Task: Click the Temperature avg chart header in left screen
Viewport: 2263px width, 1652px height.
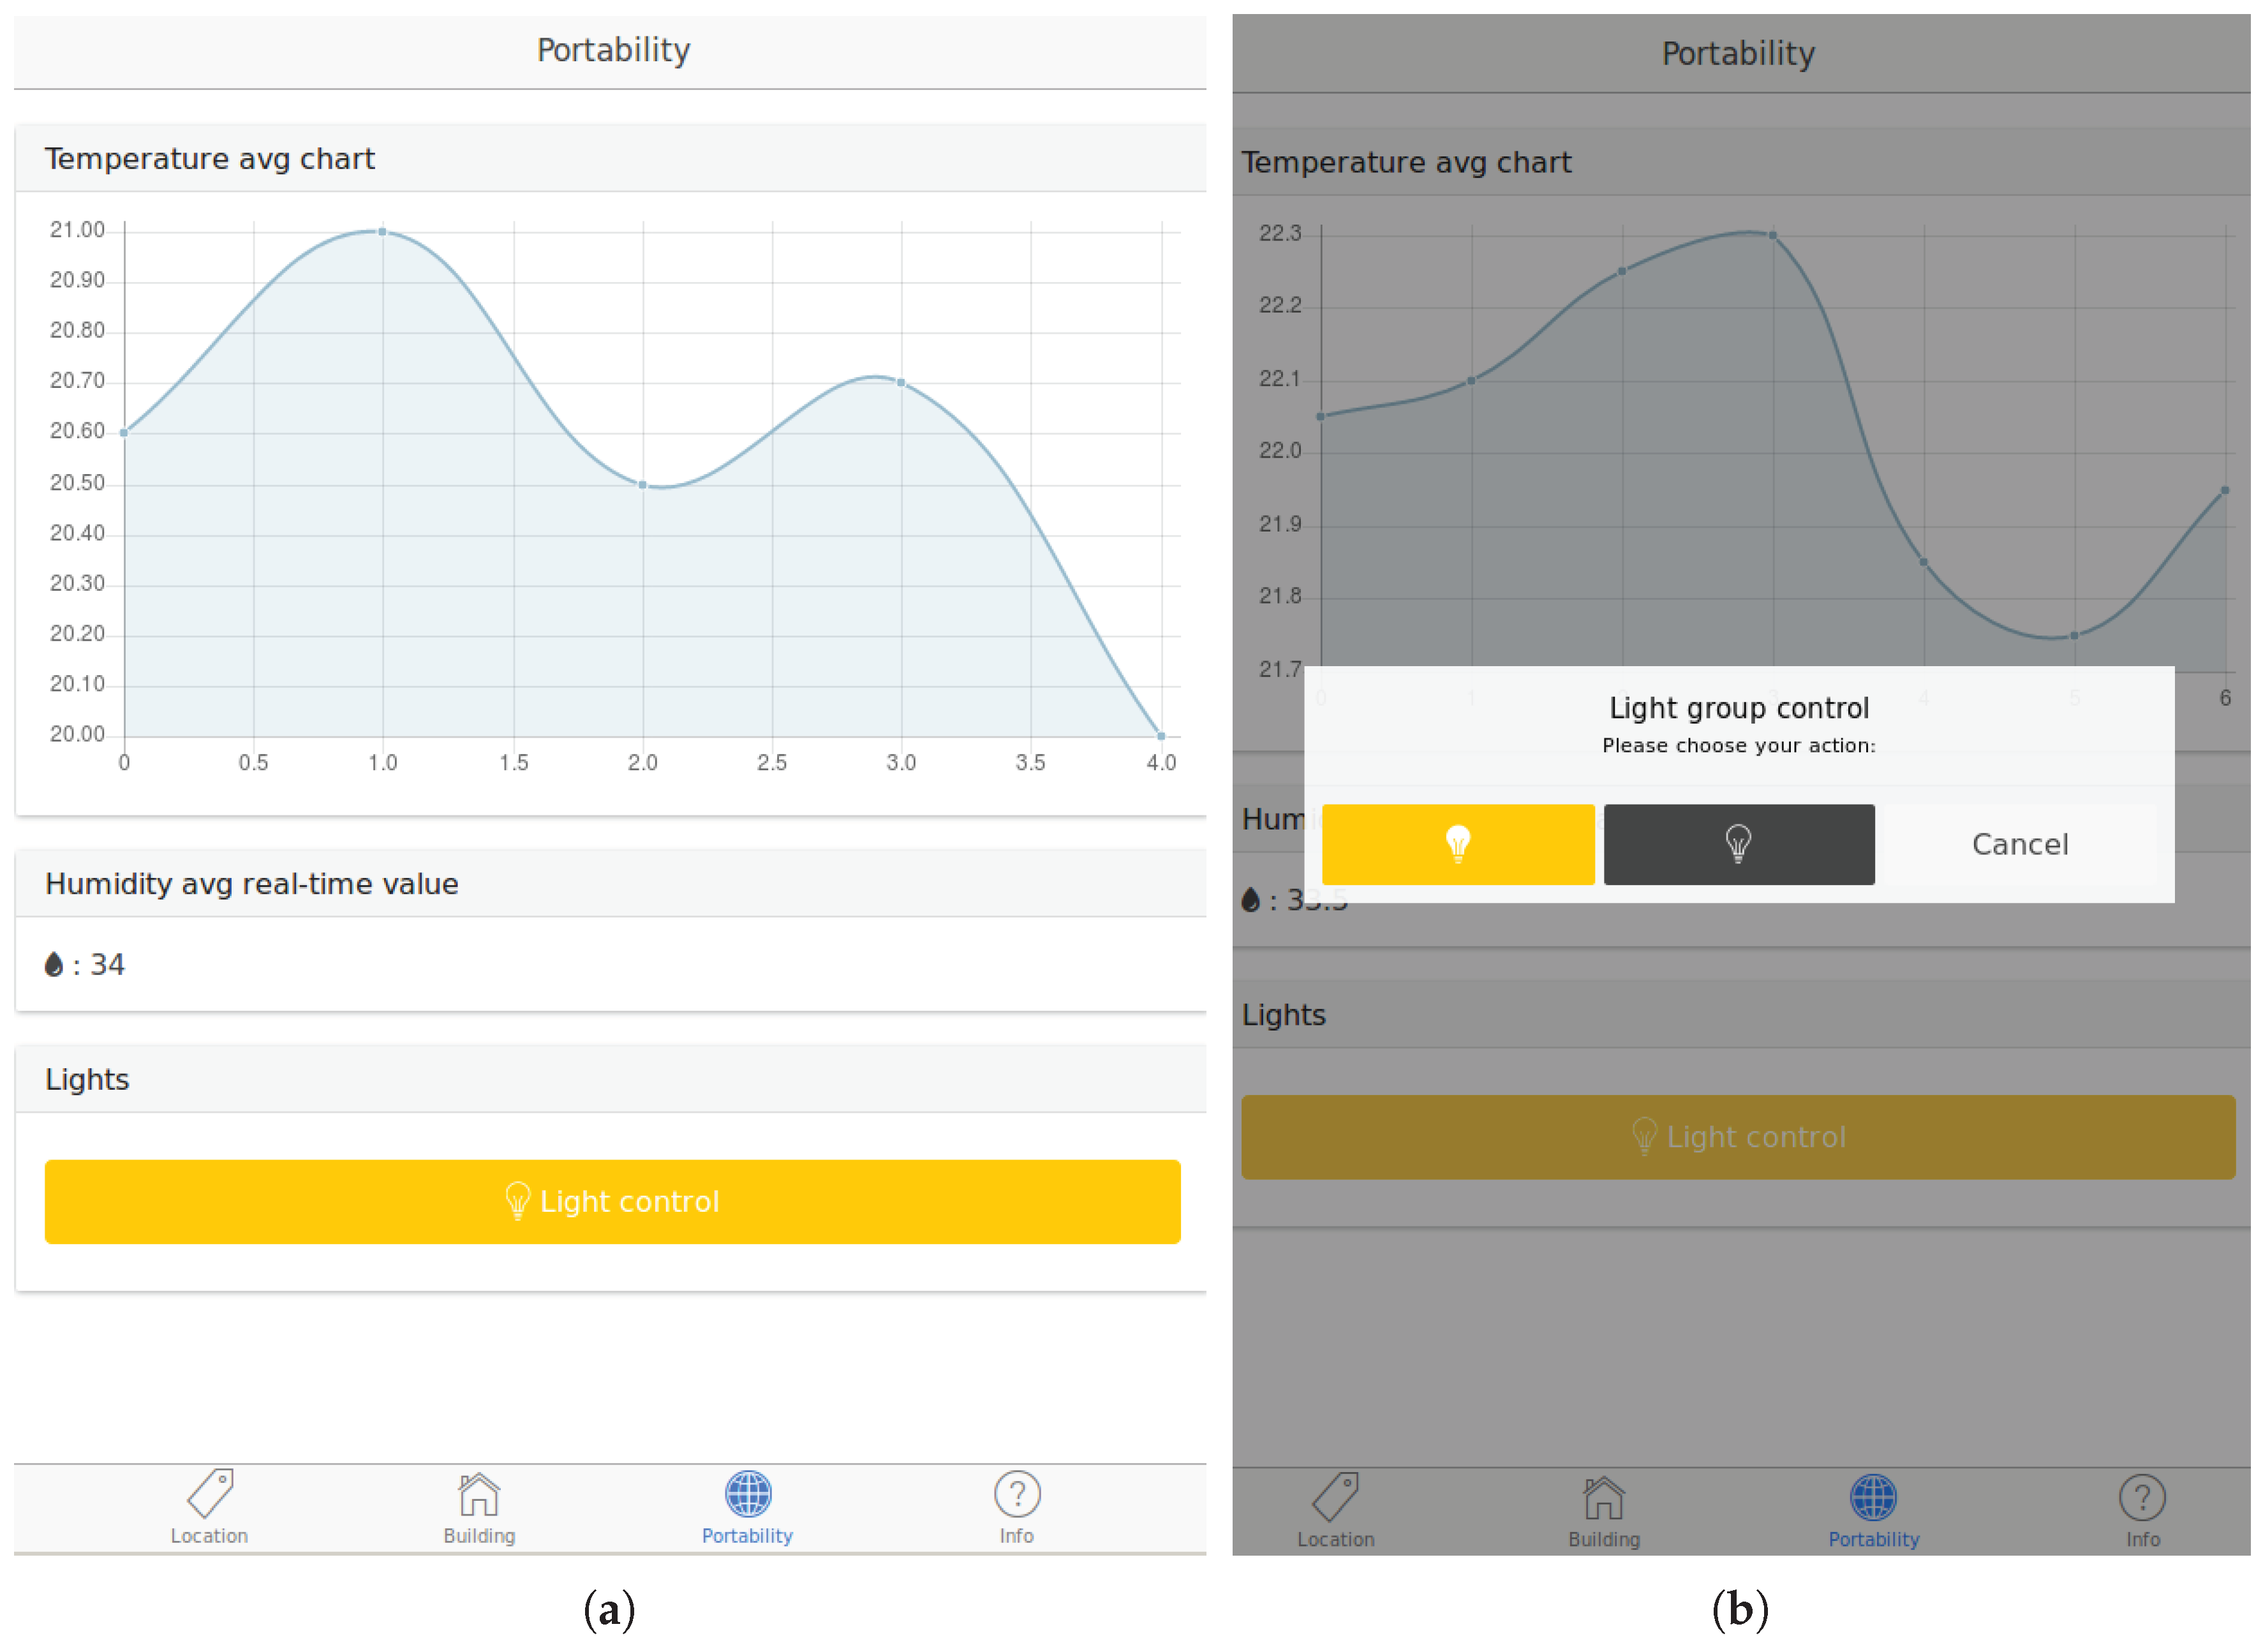Action: [210, 159]
